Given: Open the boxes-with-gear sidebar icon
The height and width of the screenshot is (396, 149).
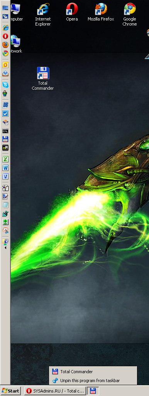Looking at the screenshot, I should [5, 122].
